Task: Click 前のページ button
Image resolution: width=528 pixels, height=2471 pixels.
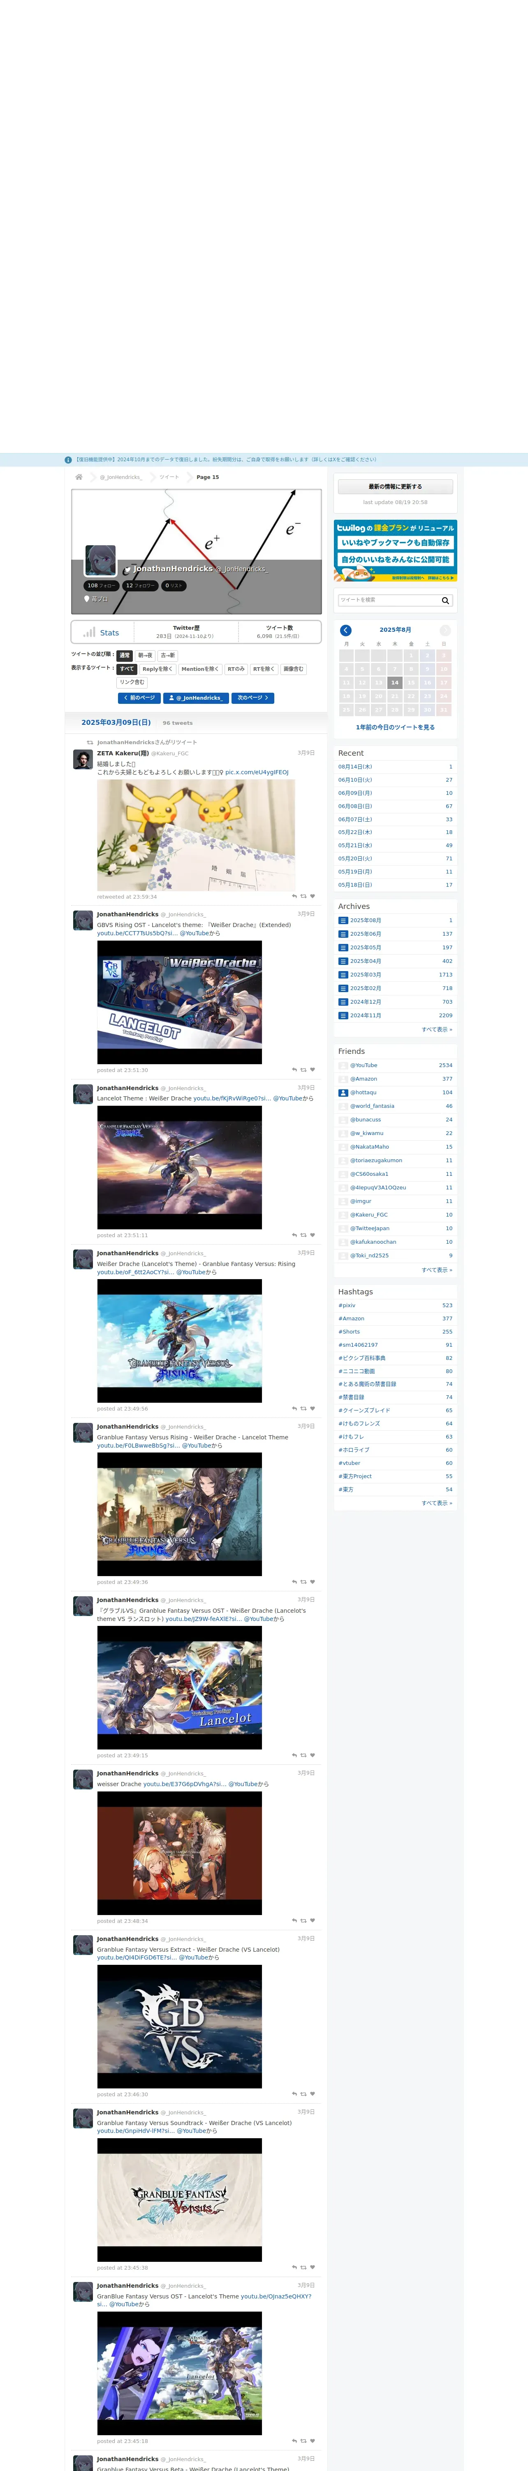Action: (x=139, y=698)
